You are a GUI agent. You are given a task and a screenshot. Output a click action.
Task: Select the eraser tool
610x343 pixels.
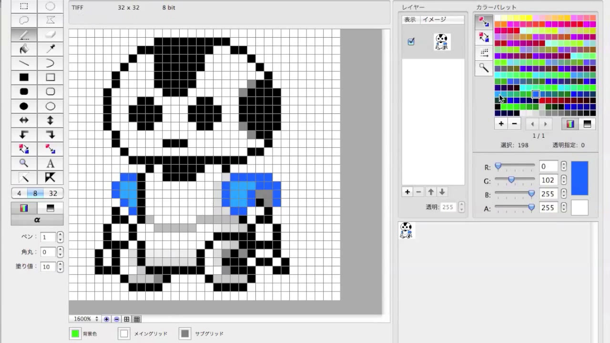point(50,34)
